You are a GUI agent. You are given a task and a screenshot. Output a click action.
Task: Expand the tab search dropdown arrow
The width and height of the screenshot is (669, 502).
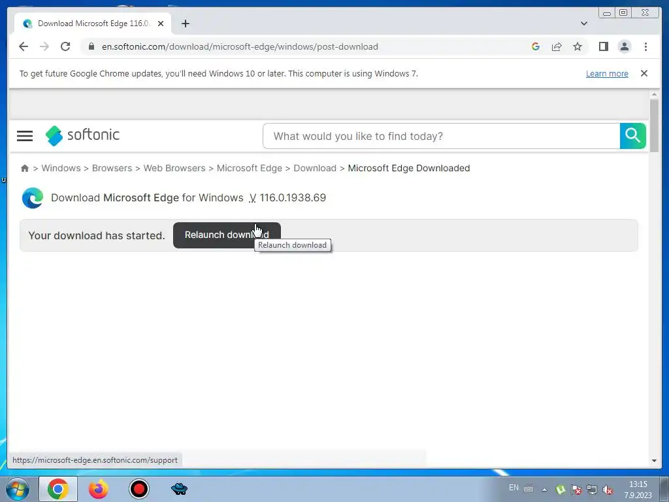click(x=584, y=24)
